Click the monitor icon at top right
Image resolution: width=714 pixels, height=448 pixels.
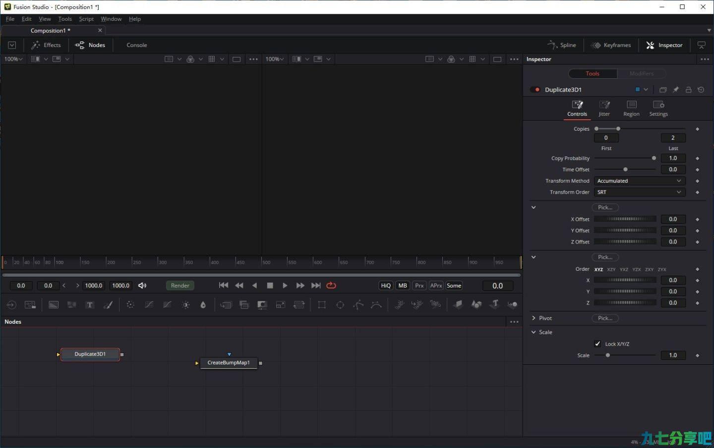(x=702, y=45)
